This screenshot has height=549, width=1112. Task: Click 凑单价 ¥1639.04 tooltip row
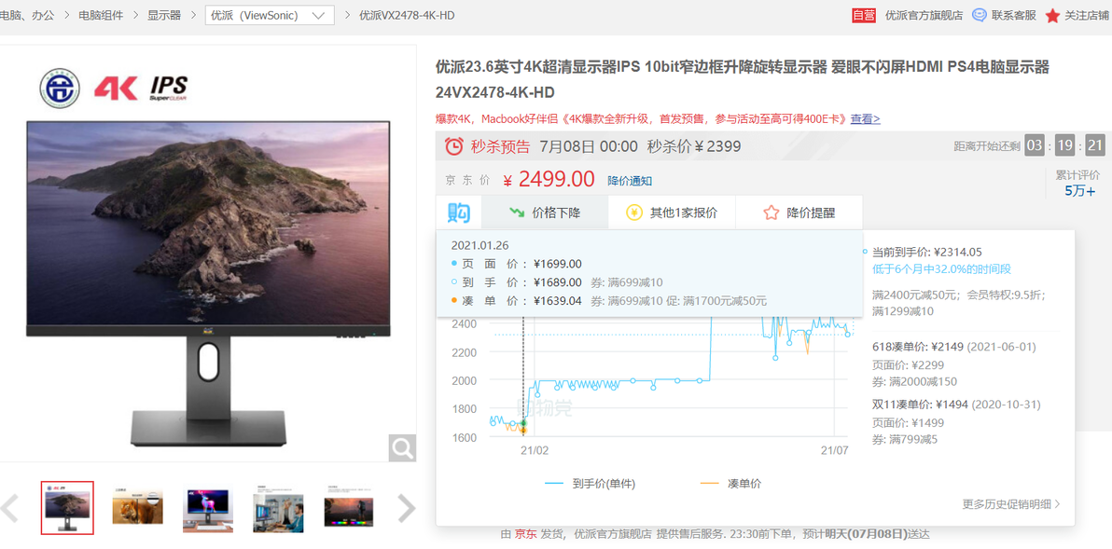[x=609, y=301]
